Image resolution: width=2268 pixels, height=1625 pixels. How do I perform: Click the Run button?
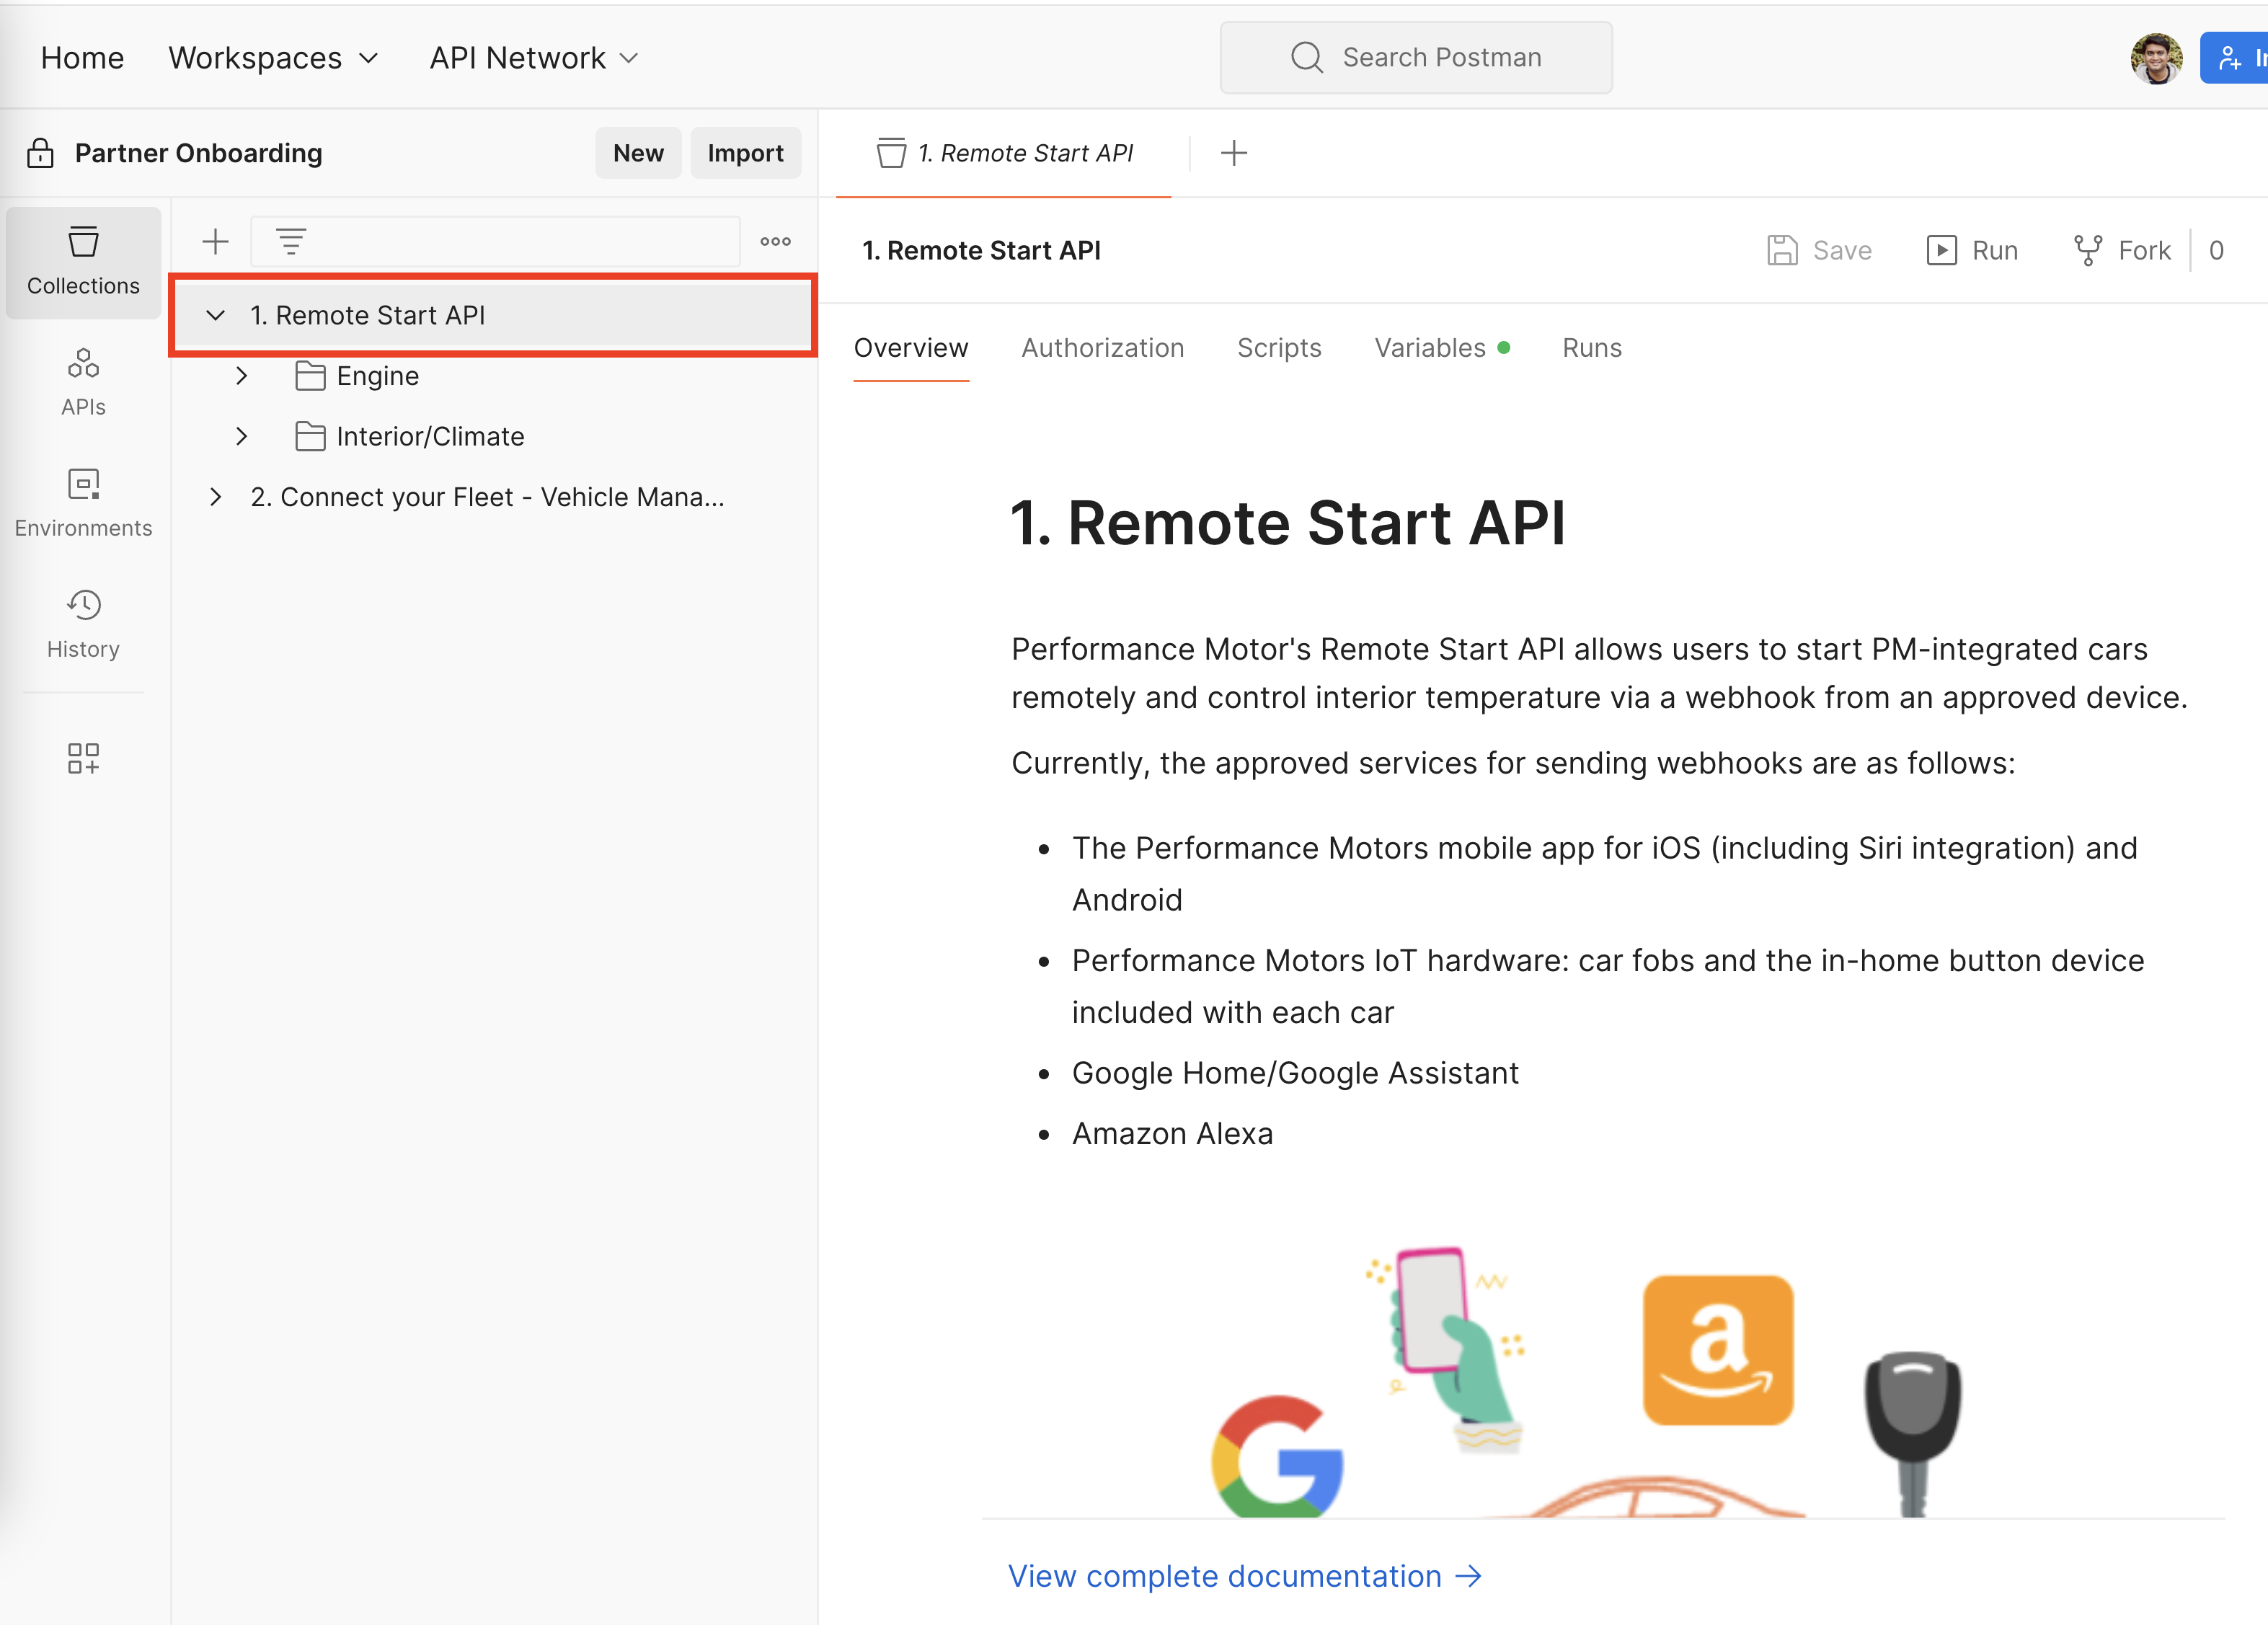[1972, 250]
